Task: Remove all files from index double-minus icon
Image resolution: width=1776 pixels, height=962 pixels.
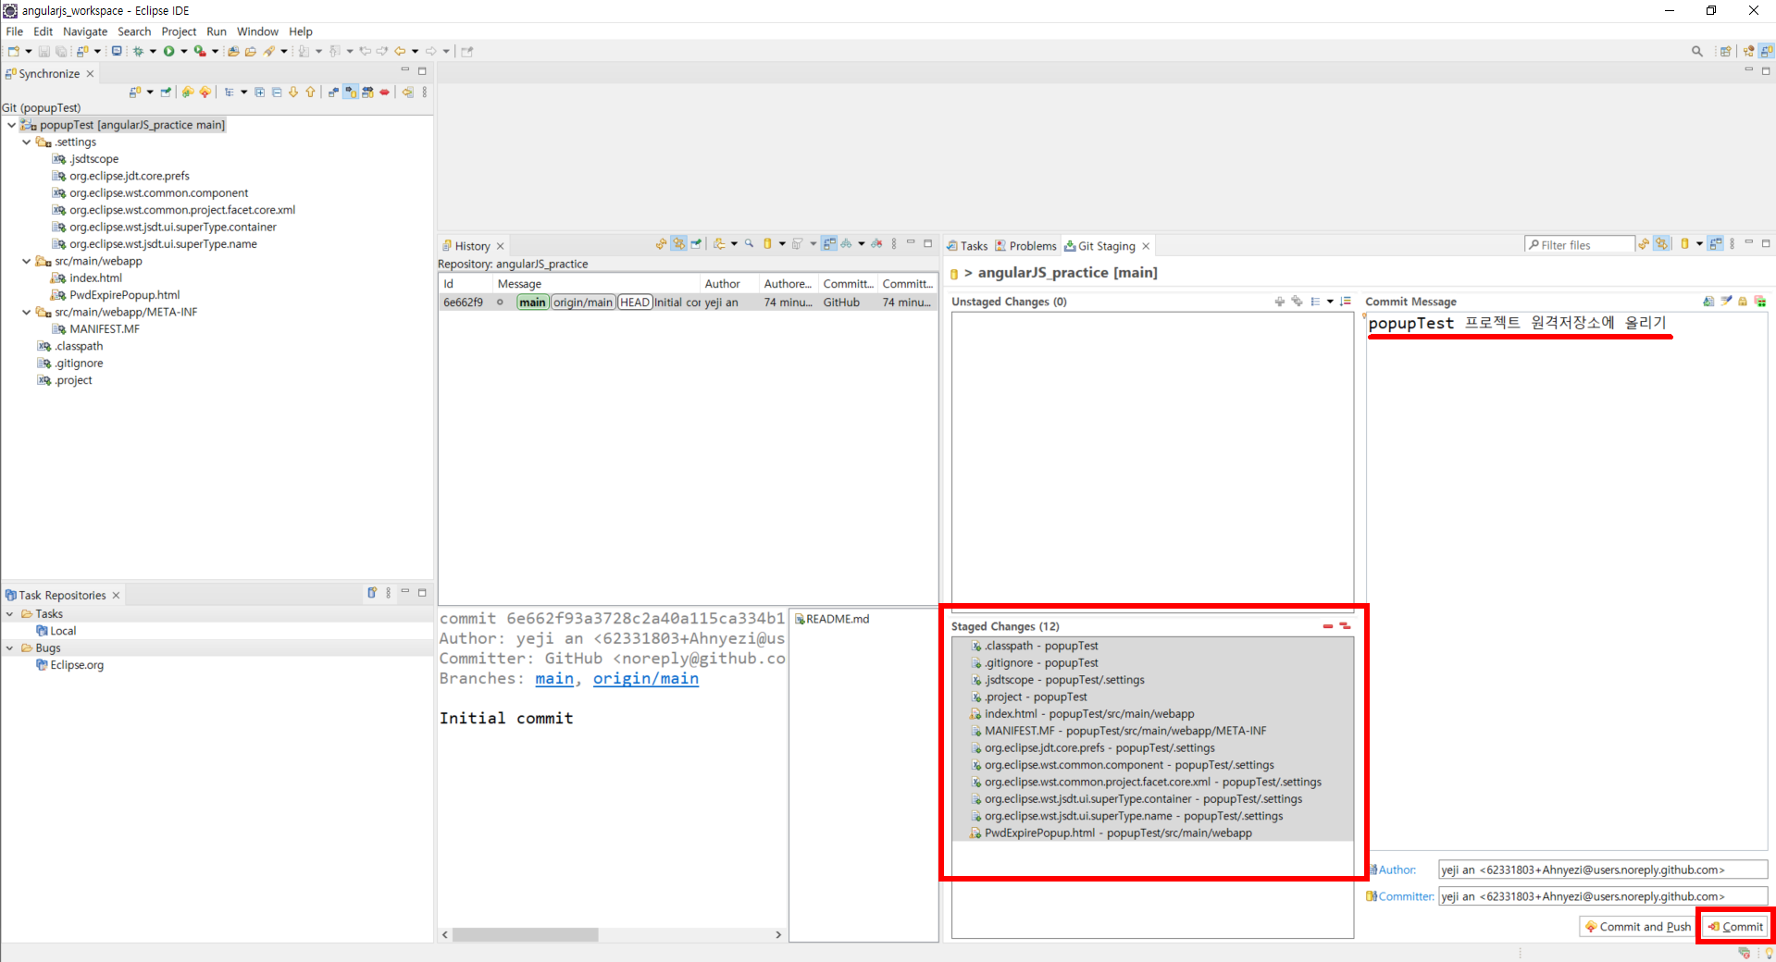Action: click(1345, 626)
